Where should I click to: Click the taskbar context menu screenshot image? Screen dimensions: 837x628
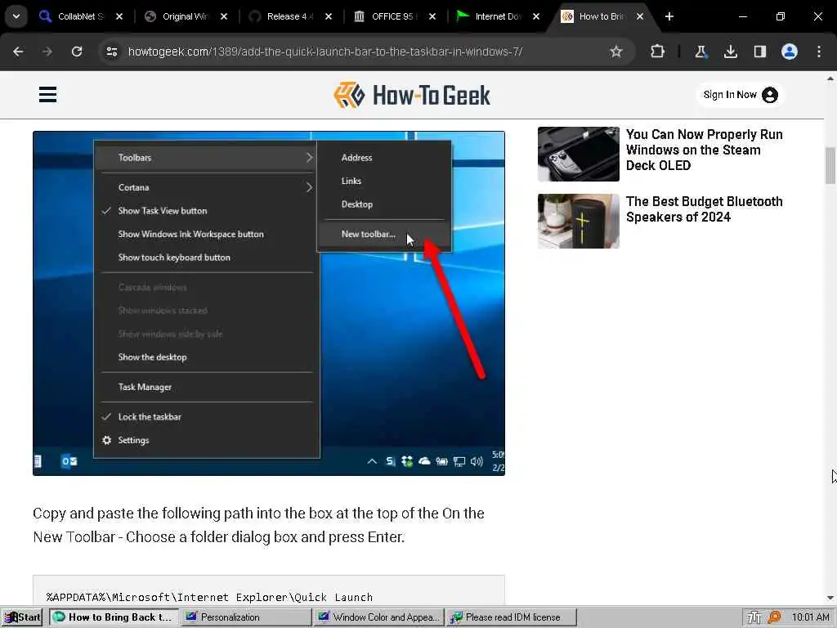coord(268,303)
